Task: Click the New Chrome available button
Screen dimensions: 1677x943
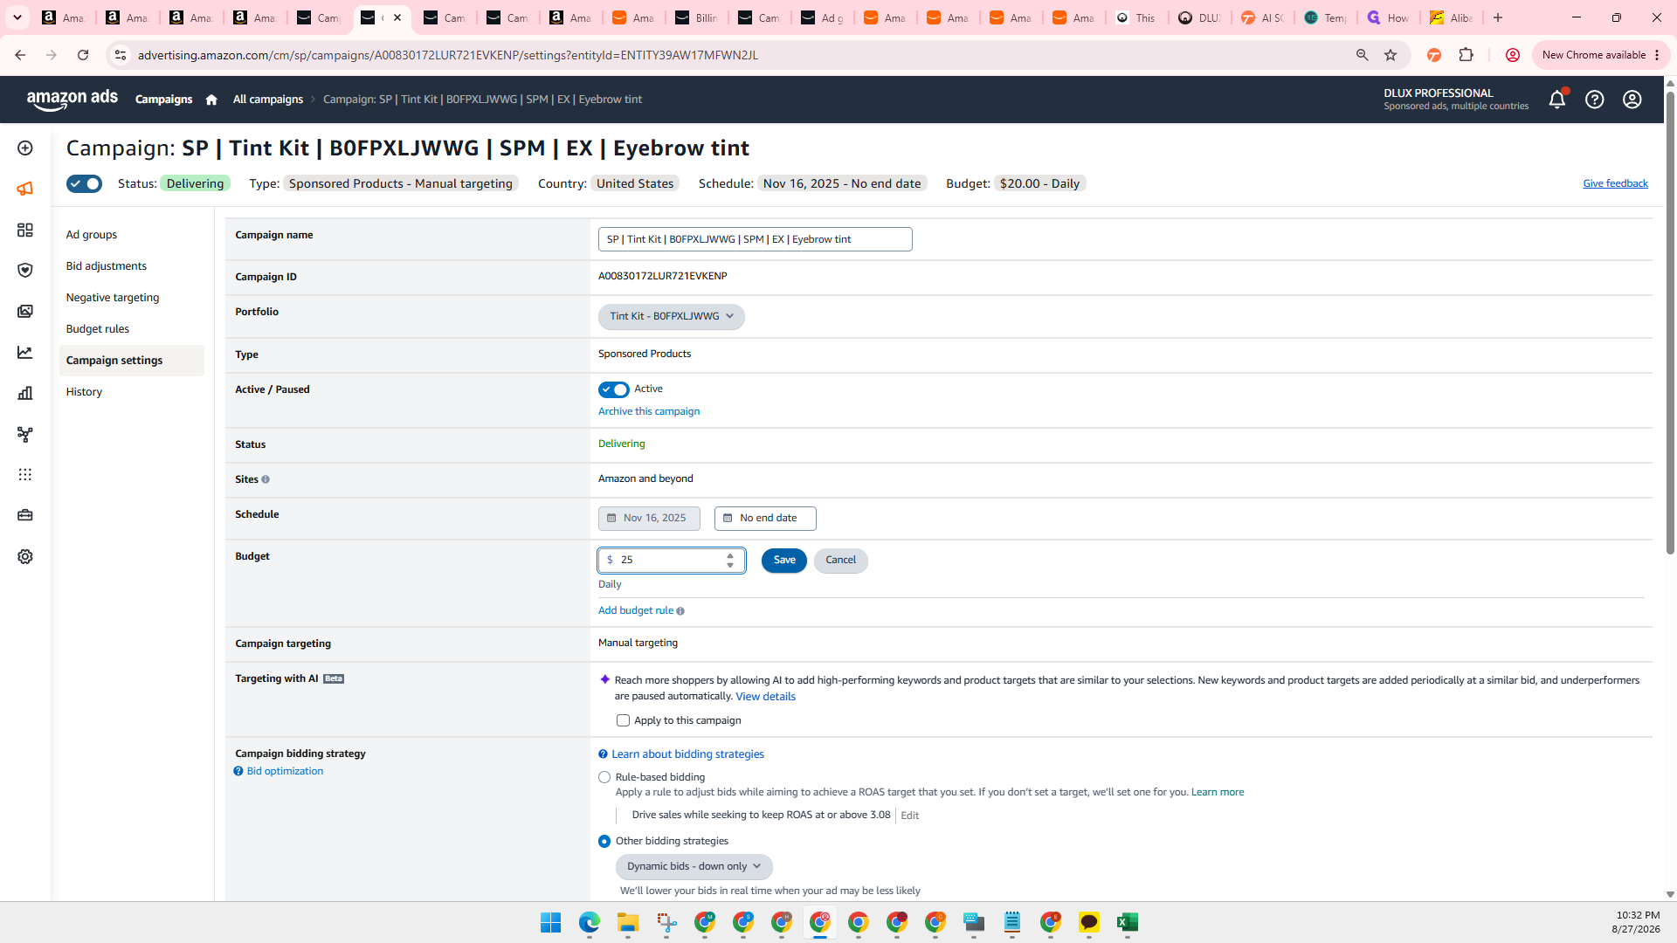Action: click(x=1600, y=55)
